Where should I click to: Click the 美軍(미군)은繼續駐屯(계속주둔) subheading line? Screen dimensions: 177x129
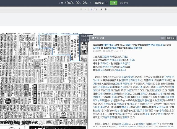click(109, 70)
